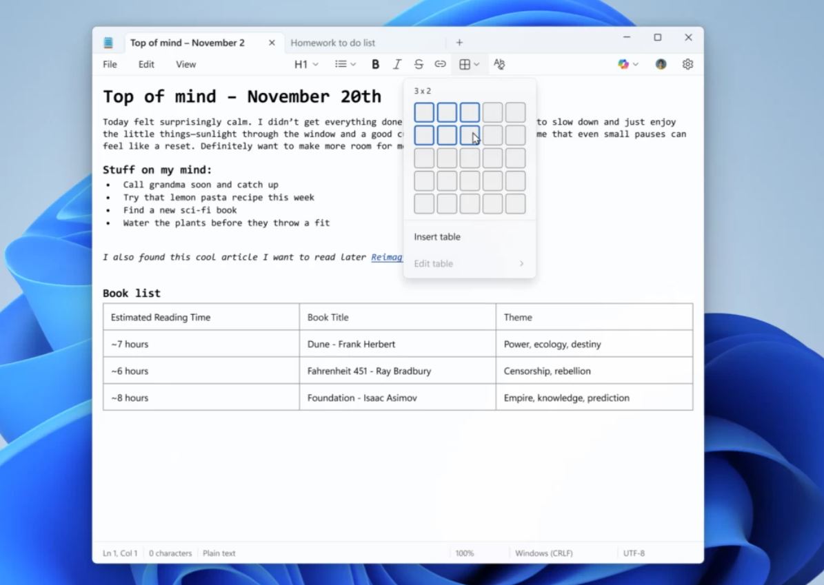Click the user profile avatar
The height and width of the screenshot is (585, 824).
[x=661, y=64]
